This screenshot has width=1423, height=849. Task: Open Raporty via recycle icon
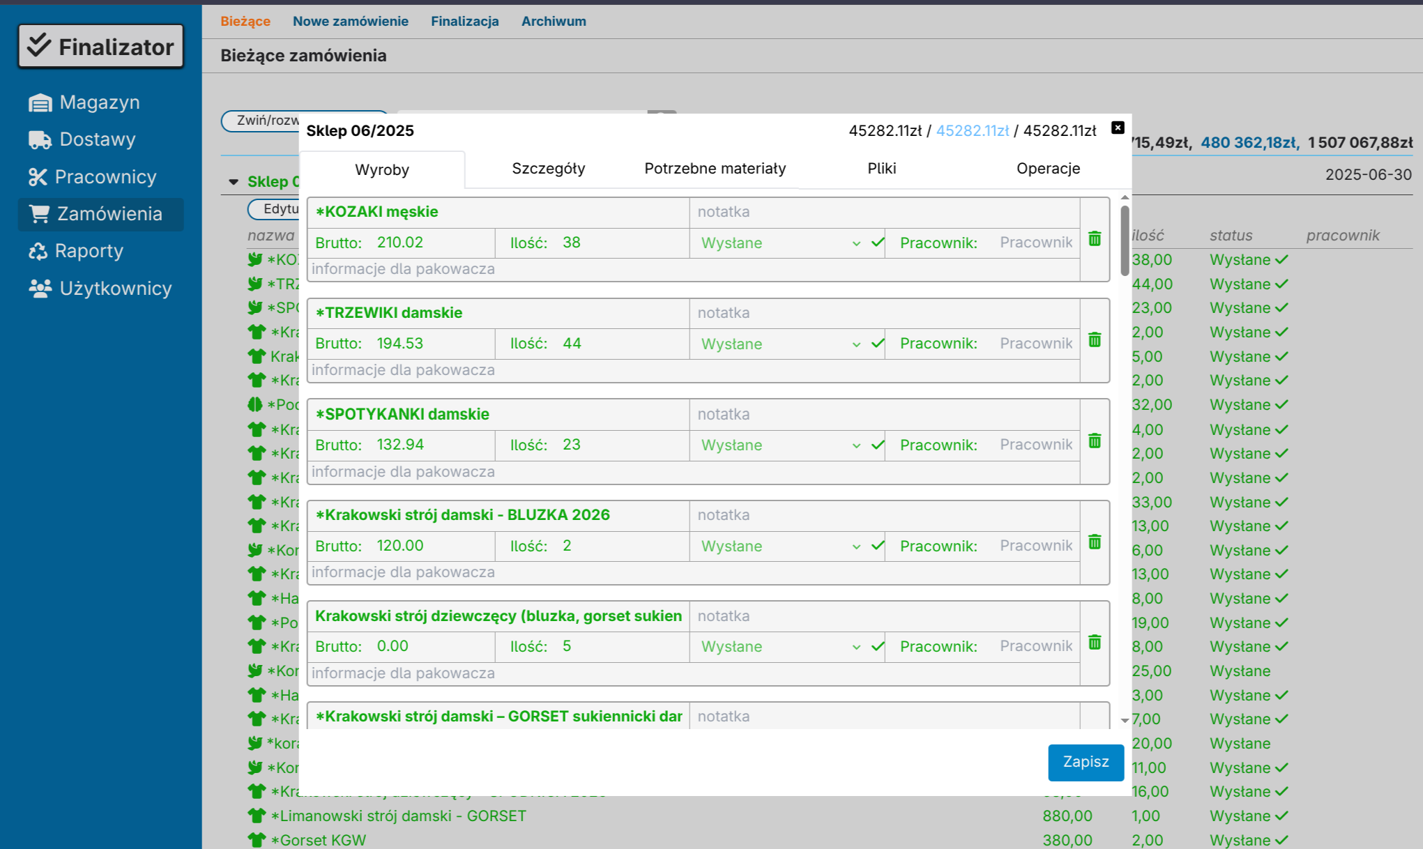tap(38, 251)
